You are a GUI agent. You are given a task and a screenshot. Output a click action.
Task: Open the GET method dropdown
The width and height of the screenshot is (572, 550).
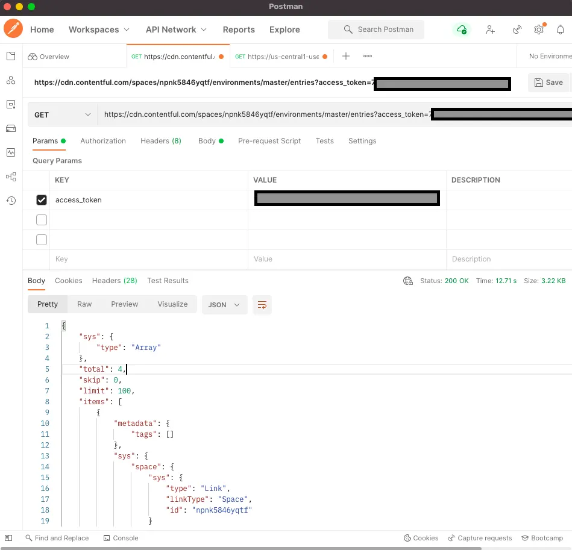(x=62, y=115)
